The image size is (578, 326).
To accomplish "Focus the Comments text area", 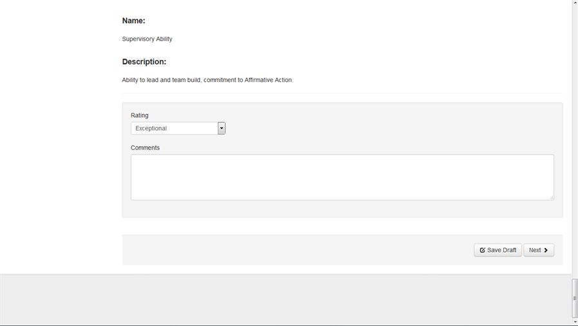I will (x=342, y=177).
